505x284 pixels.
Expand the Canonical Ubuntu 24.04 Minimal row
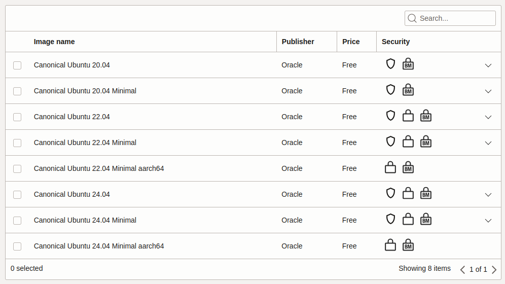(x=488, y=221)
